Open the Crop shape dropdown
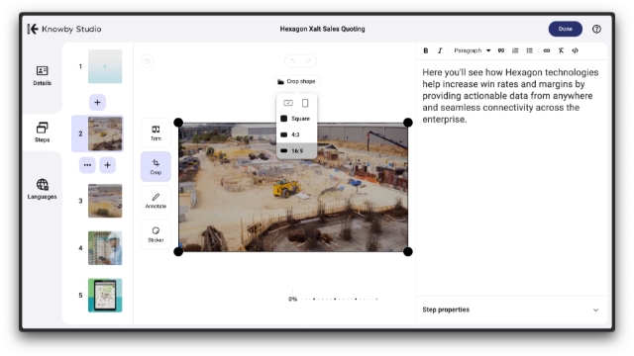Image resolution: width=634 pixels, height=356 pixels. pyautogui.click(x=296, y=81)
